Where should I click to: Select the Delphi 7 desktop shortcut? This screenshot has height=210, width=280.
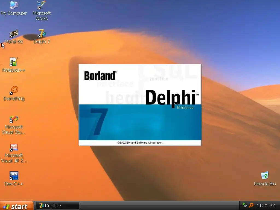pyautogui.click(x=42, y=37)
